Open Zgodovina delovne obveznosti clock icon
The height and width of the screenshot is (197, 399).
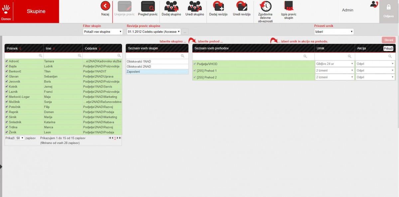click(265, 6)
